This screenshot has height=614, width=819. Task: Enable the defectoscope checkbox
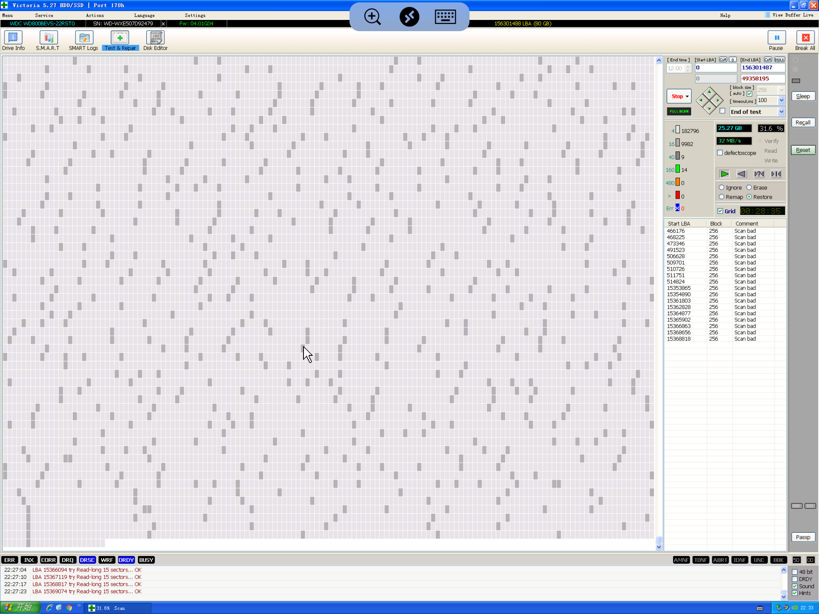[720, 153]
